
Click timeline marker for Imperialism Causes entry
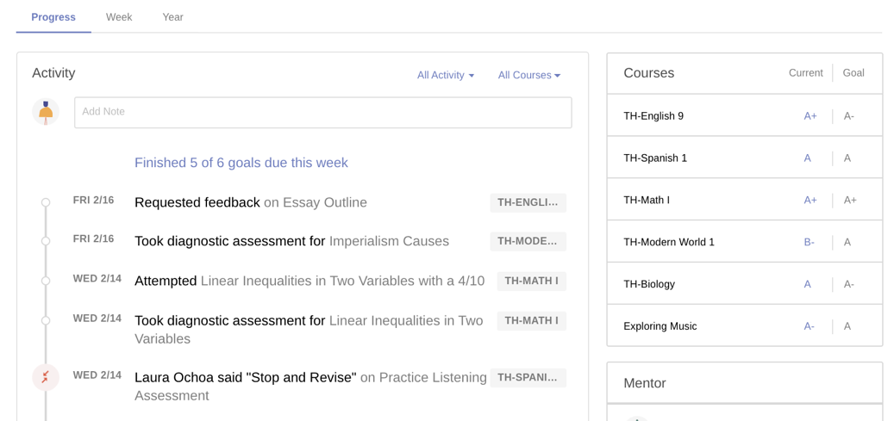(x=46, y=241)
